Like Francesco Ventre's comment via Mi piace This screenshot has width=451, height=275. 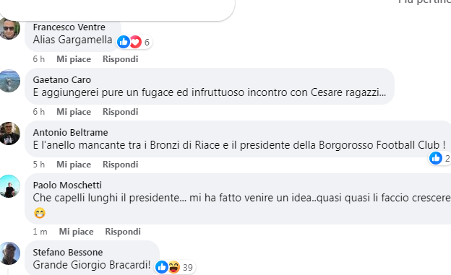pyautogui.click(x=74, y=59)
